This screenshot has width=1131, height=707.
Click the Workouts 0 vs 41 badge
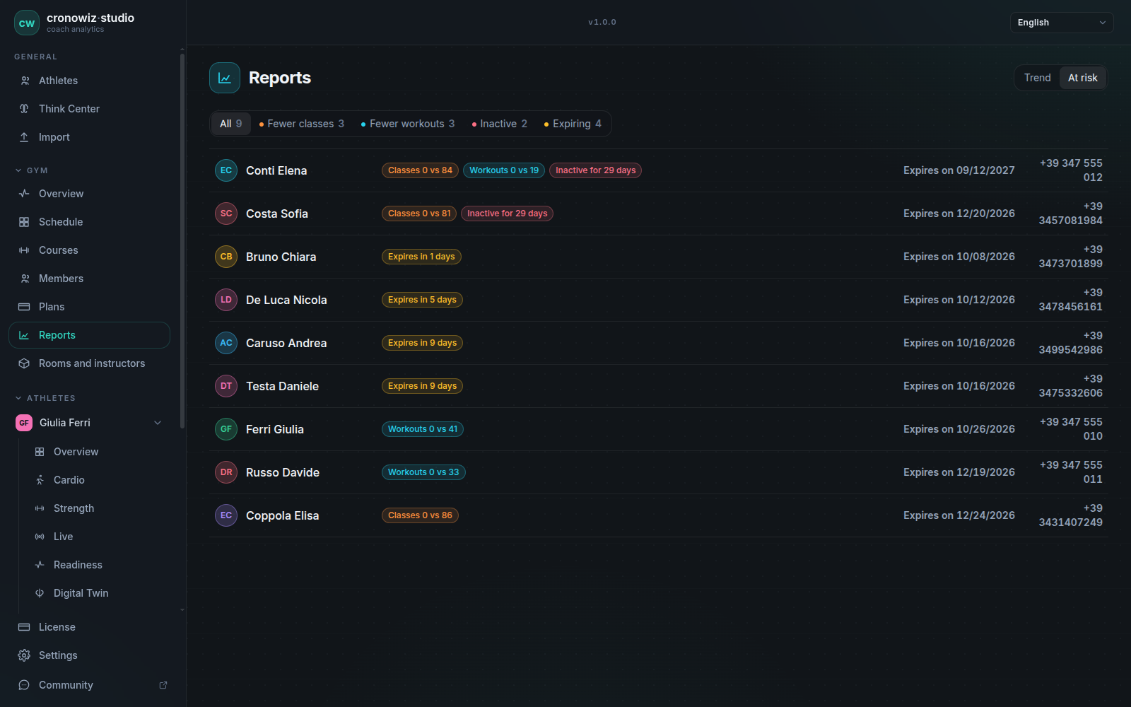pyautogui.click(x=423, y=429)
